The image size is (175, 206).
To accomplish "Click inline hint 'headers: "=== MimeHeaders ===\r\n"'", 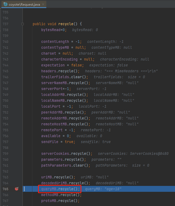I will [x=121, y=71].
